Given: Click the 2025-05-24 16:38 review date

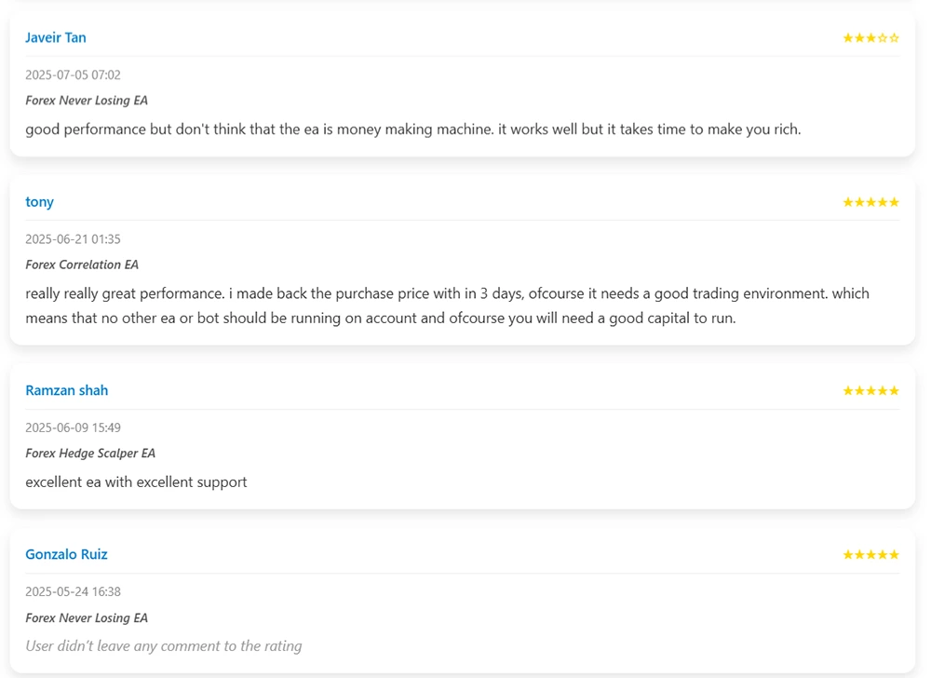Looking at the screenshot, I should click(73, 592).
